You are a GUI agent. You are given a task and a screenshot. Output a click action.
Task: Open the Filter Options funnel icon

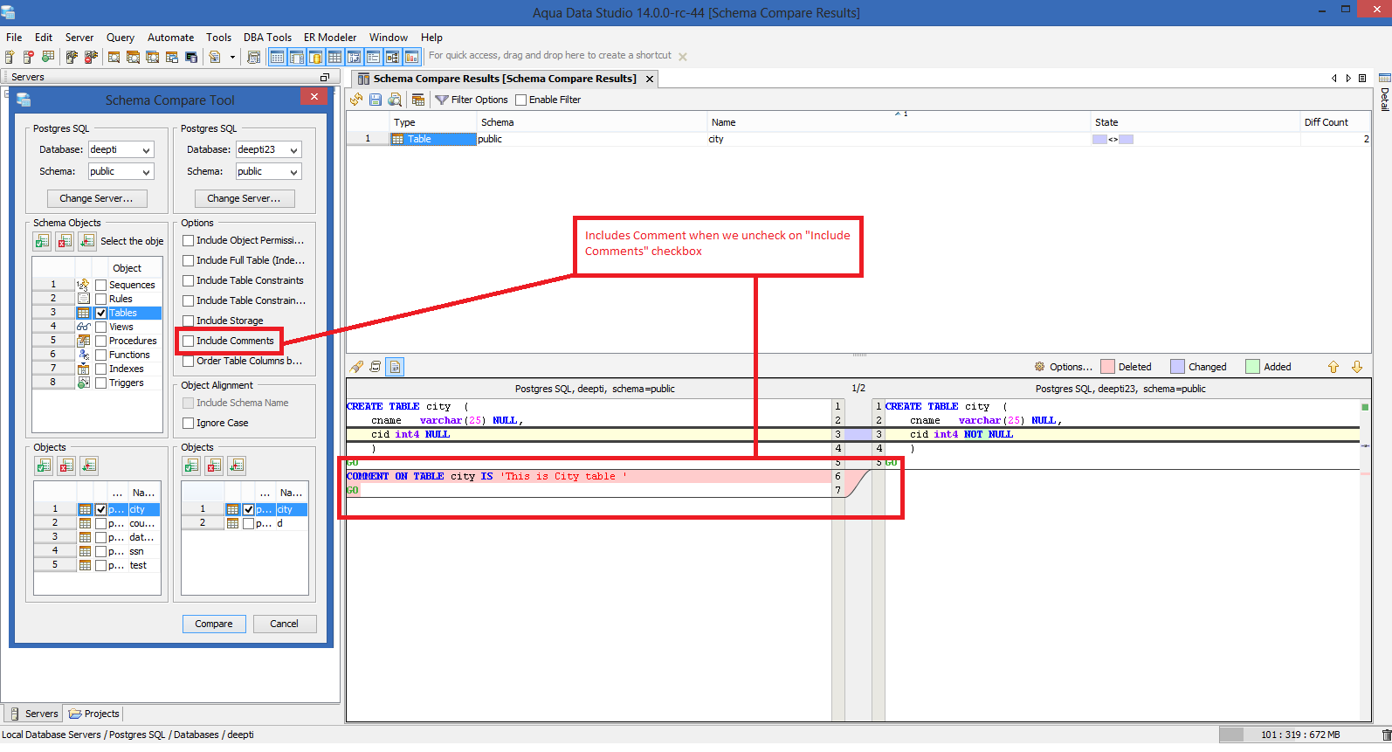[x=442, y=100]
